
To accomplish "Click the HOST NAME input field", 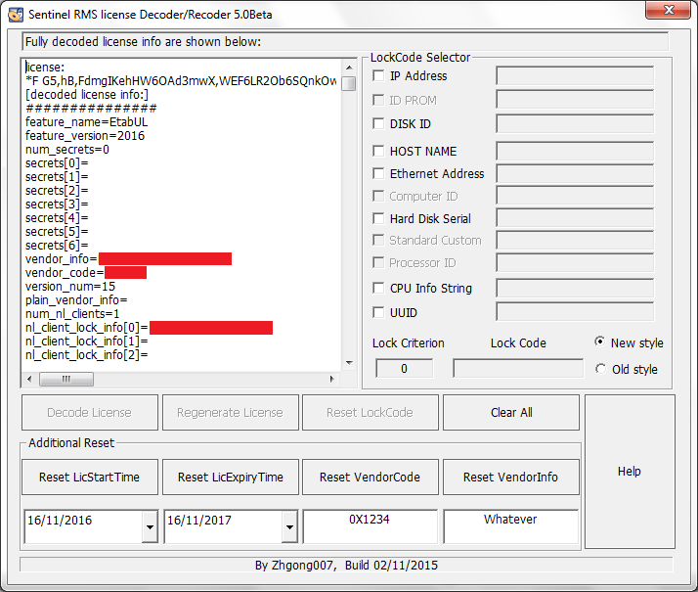I will coord(575,151).
